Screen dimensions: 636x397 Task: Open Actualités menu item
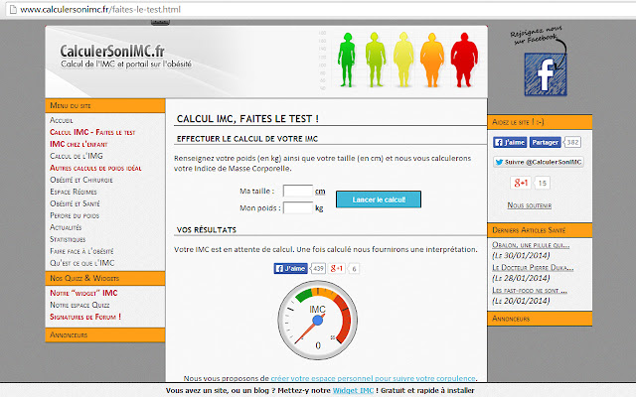click(x=66, y=227)
